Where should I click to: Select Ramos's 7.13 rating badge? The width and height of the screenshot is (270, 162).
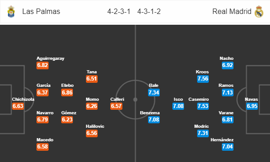click(x=227, y=93)
